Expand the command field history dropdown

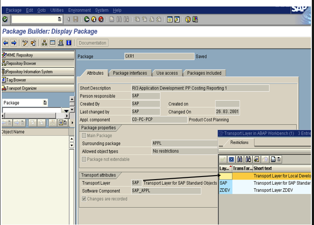click(59, 19)
